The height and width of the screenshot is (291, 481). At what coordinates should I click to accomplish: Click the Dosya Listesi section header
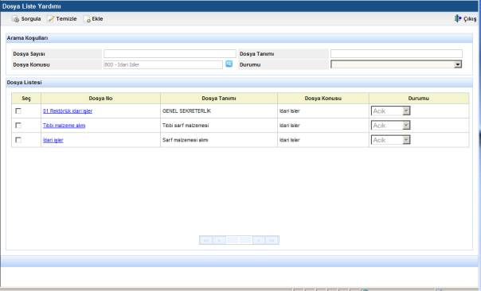[x=239, y=83]
